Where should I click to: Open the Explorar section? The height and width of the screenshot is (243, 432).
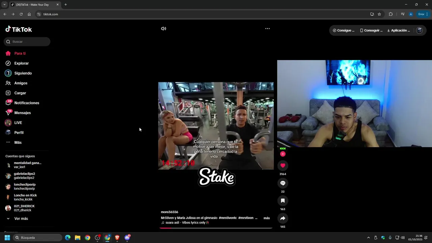click(21, 63)
